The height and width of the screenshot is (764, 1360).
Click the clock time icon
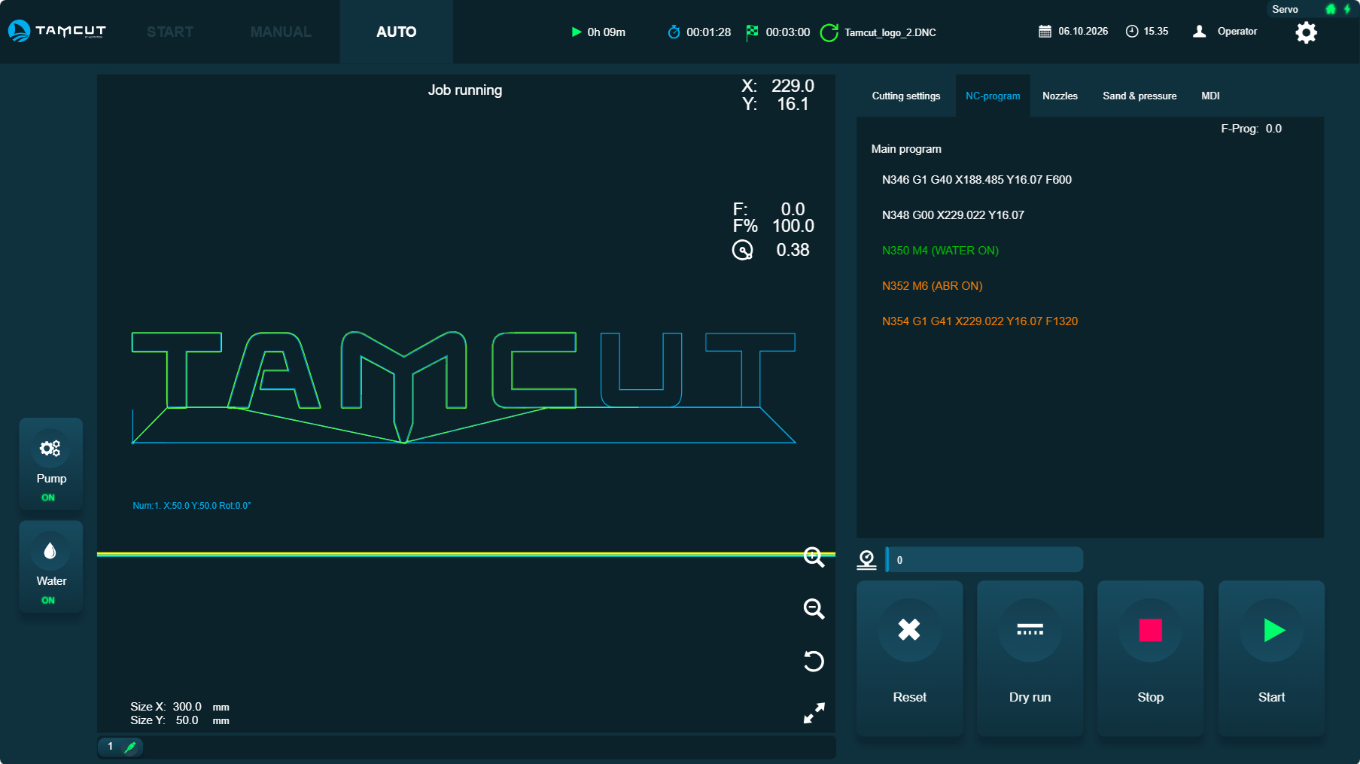(1132, 32)
